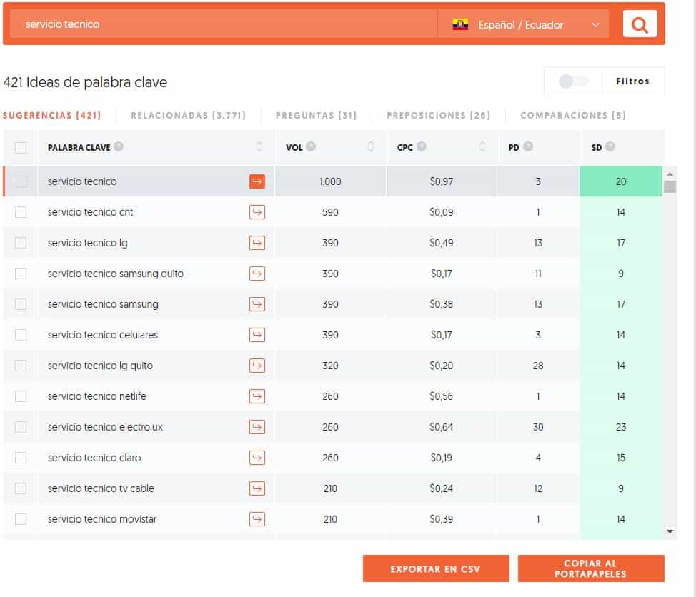Toggle the filters switch

coord(573,81)
